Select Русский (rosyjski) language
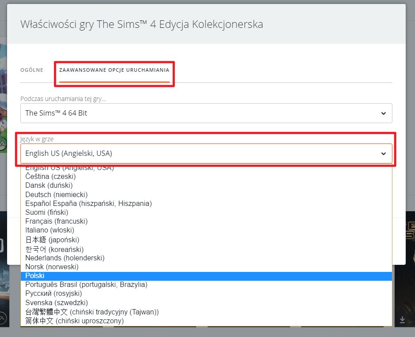The image size is (415, 337). point(206,294)
